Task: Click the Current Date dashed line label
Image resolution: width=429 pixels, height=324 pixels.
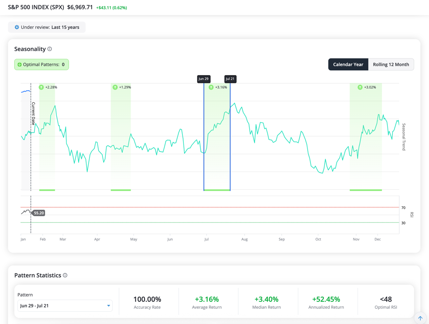Action: click(33, 113)
